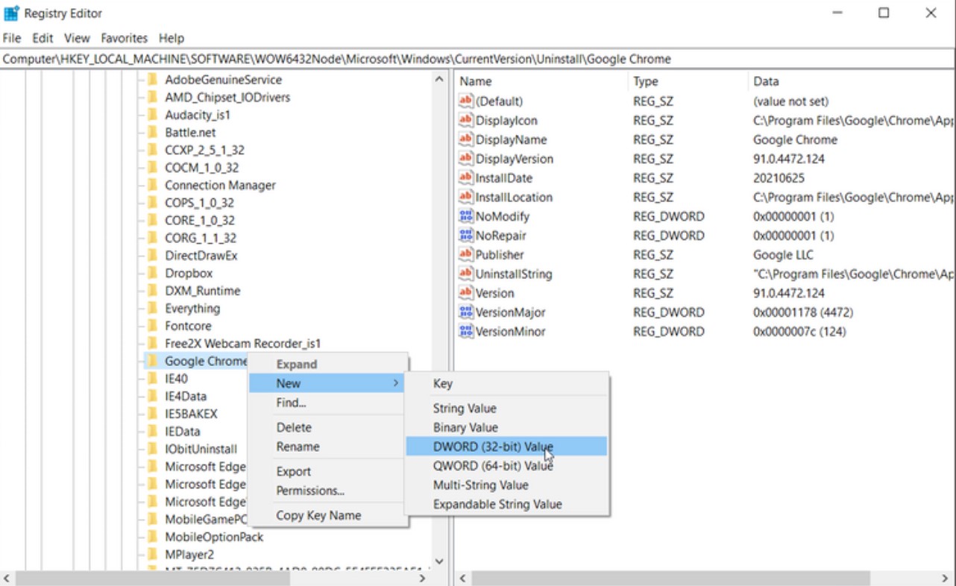956x586 pixels.
Task: Select the folder icon beside Everything
Action: click(152, 308)
